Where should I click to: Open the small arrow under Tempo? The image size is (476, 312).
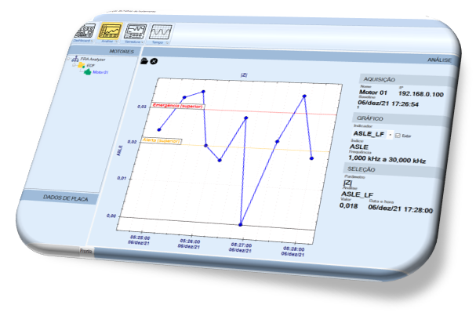pyautogui.click(x=167, y=43)
